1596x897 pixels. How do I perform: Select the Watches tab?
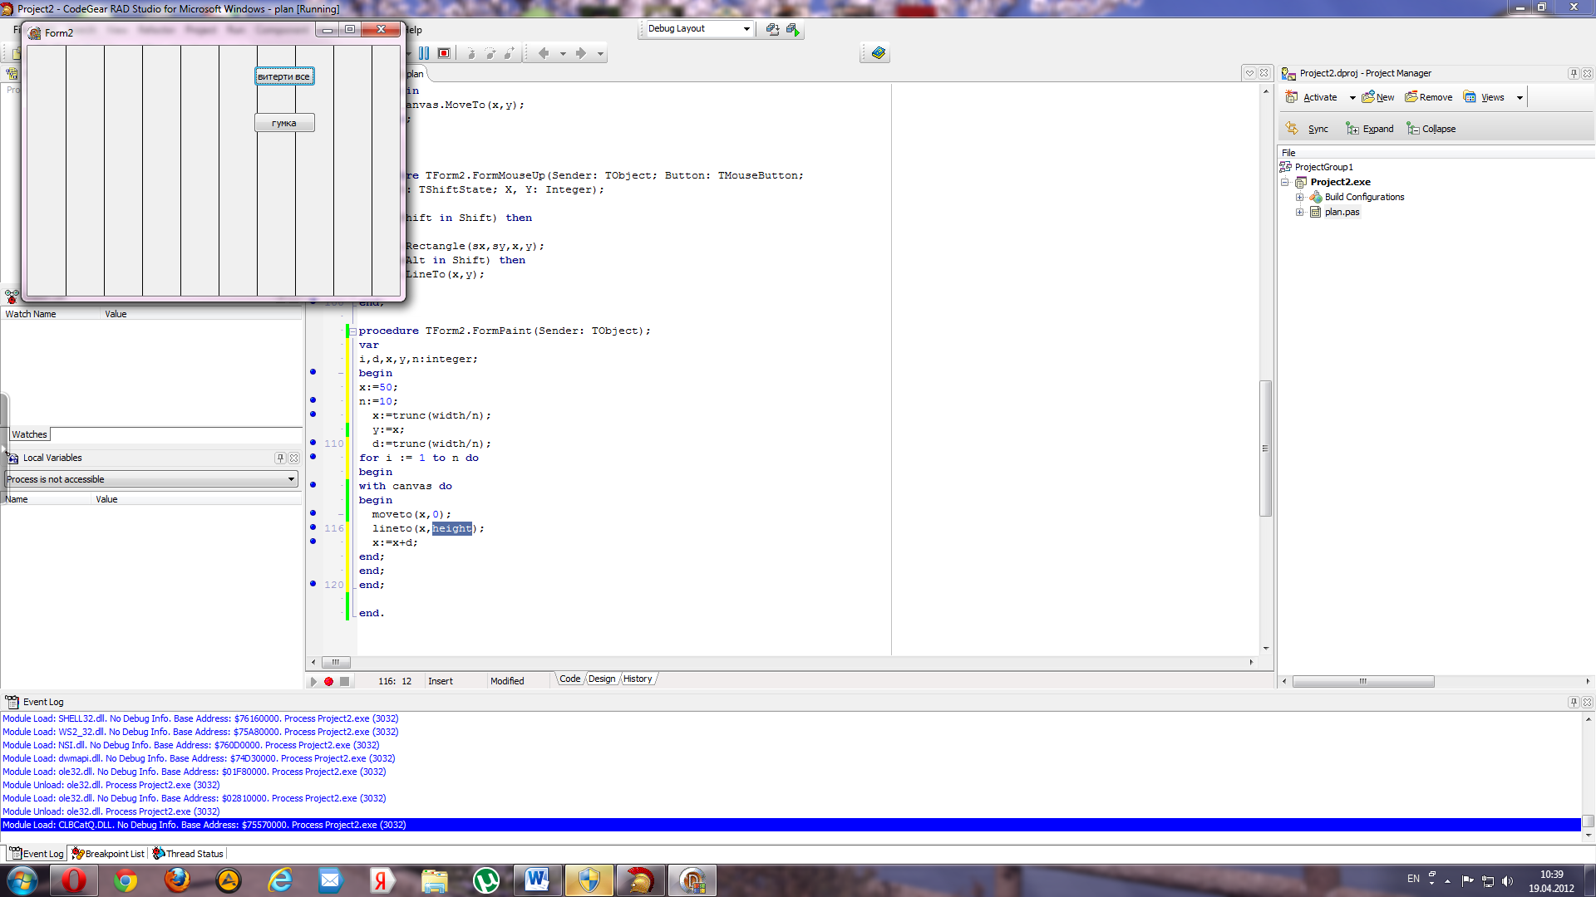point(29,434)
